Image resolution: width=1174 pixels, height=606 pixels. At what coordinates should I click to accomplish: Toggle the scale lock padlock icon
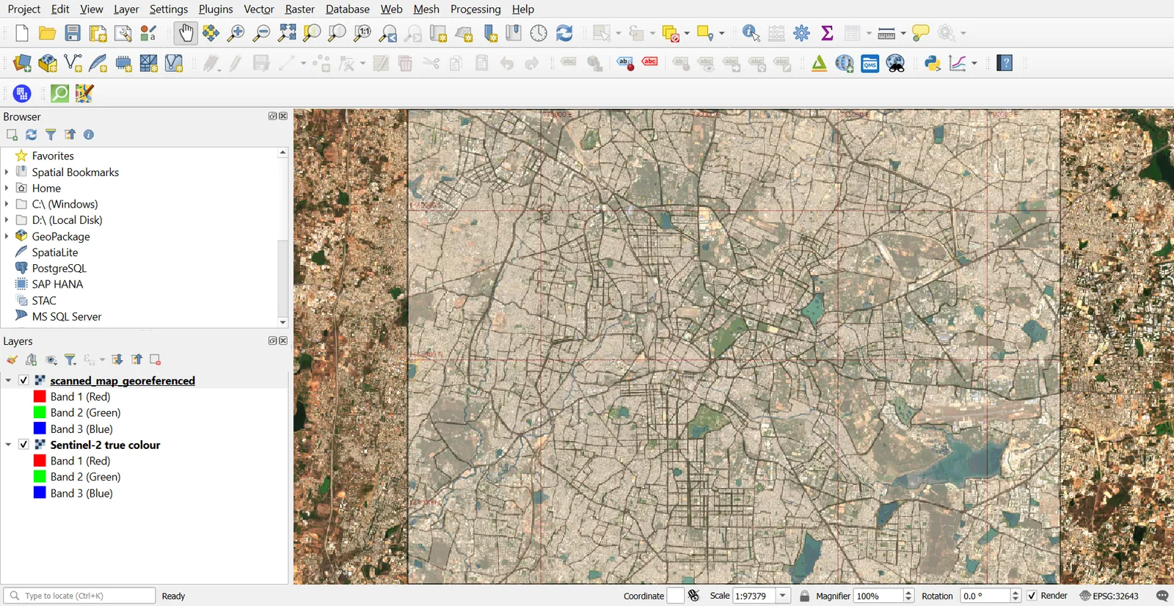[x=805, y=596]
